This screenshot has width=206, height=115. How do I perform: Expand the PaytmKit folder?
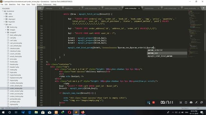(4, 22)
